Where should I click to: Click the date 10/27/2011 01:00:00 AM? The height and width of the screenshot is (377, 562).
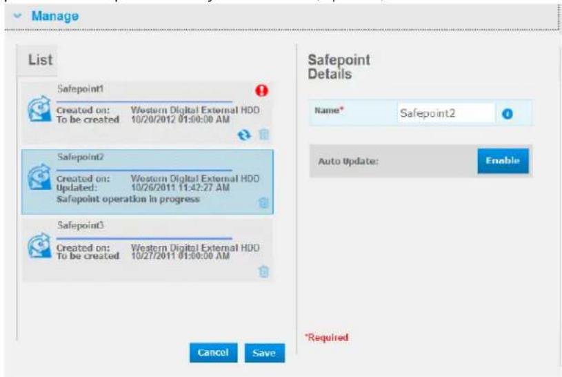tap(180, 255)
